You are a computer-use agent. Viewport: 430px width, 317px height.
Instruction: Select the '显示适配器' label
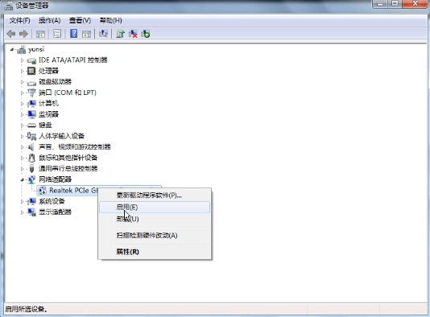click(x=55, y=212)
